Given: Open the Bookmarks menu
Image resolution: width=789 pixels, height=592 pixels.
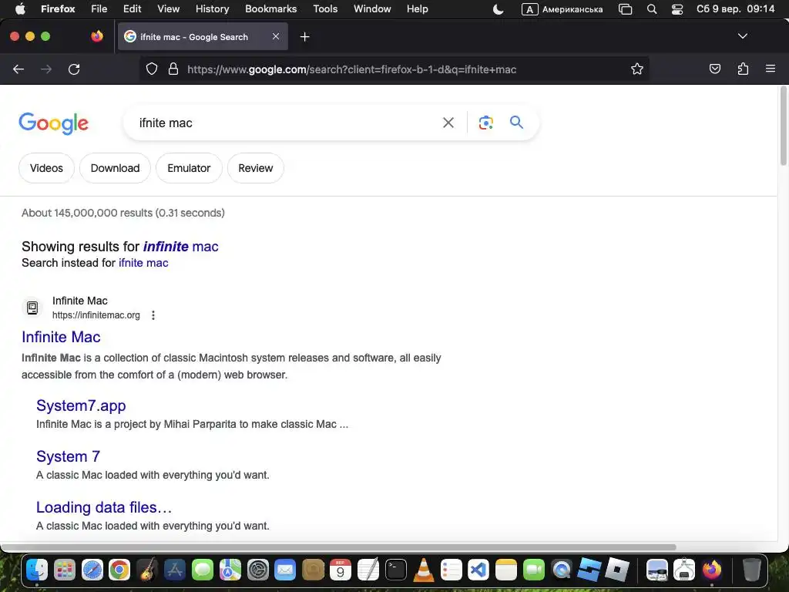Looking at the screenshot, I should (270, 9).
